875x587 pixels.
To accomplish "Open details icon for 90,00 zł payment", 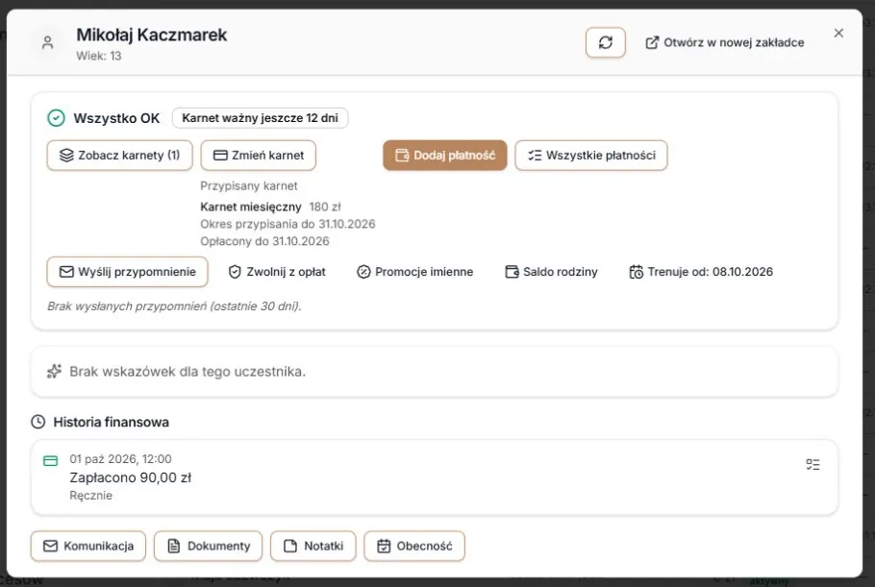I will [x=813, y=464].
